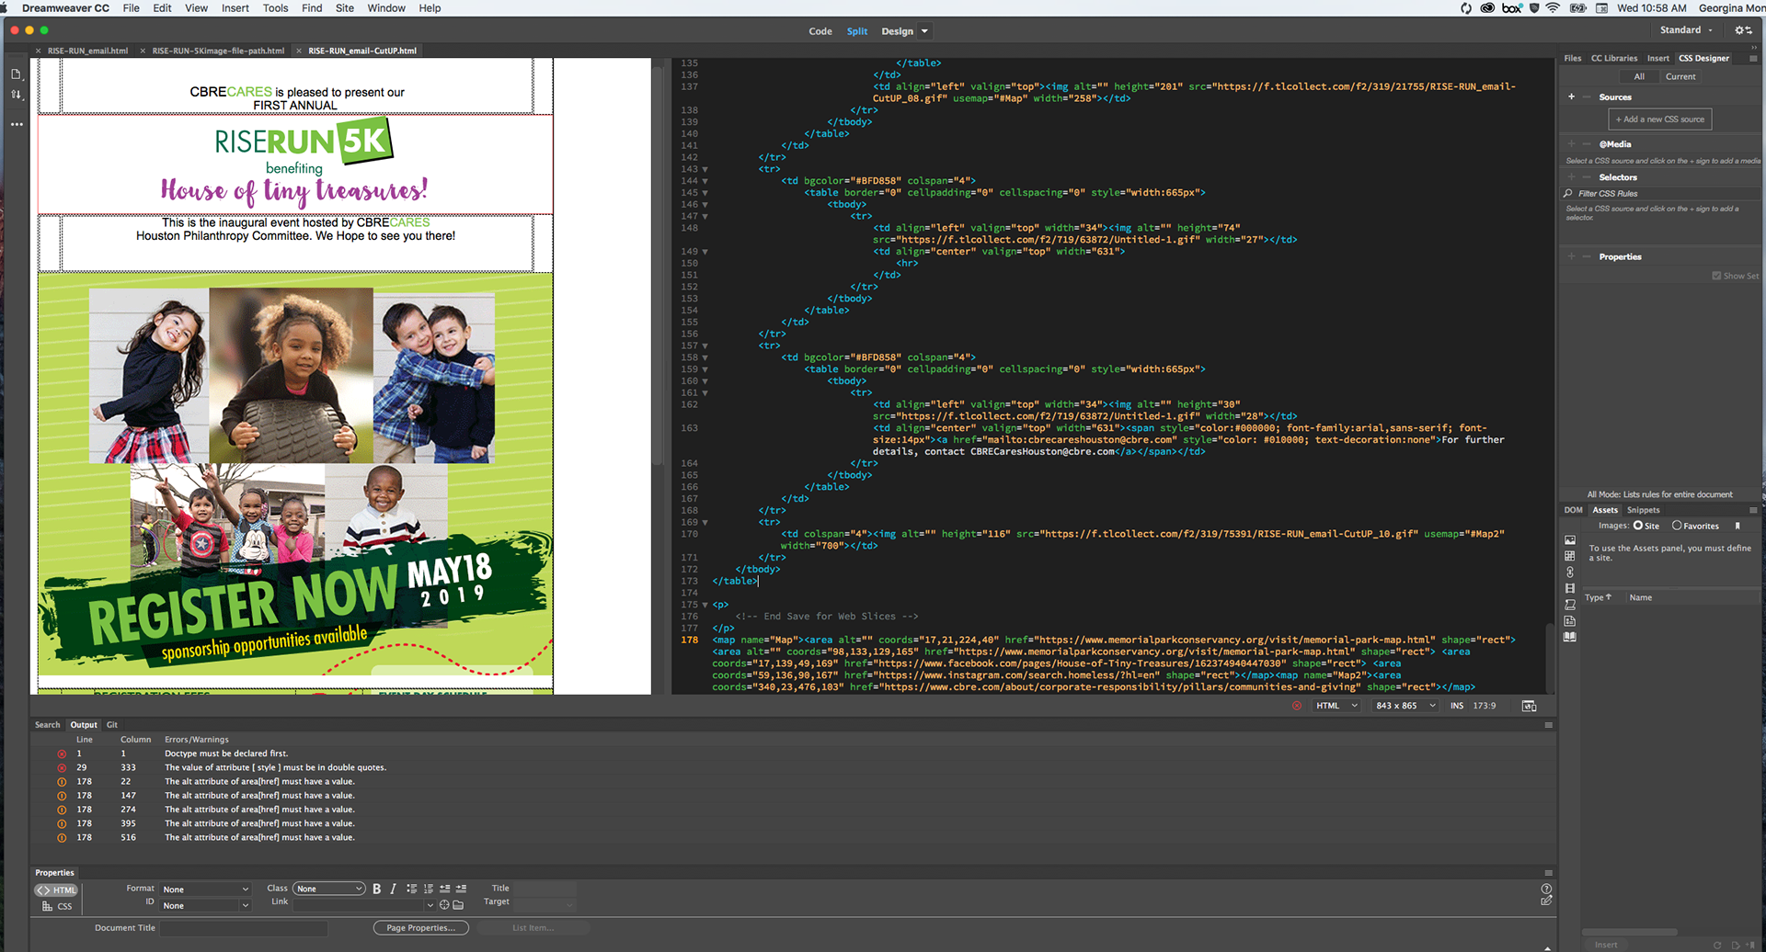Image resolution: width=1766 pixels, height=952 pixels.
Task: Click the plus icon next to Sources
Action: point(1571,96)
